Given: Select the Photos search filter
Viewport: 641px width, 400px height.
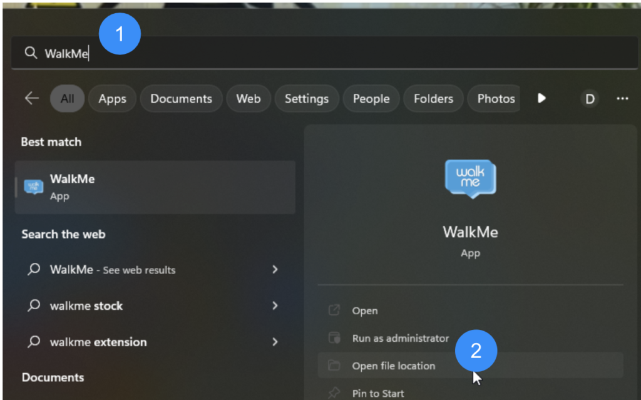Looking at the screenshot, I should click(x=495, y=98).
